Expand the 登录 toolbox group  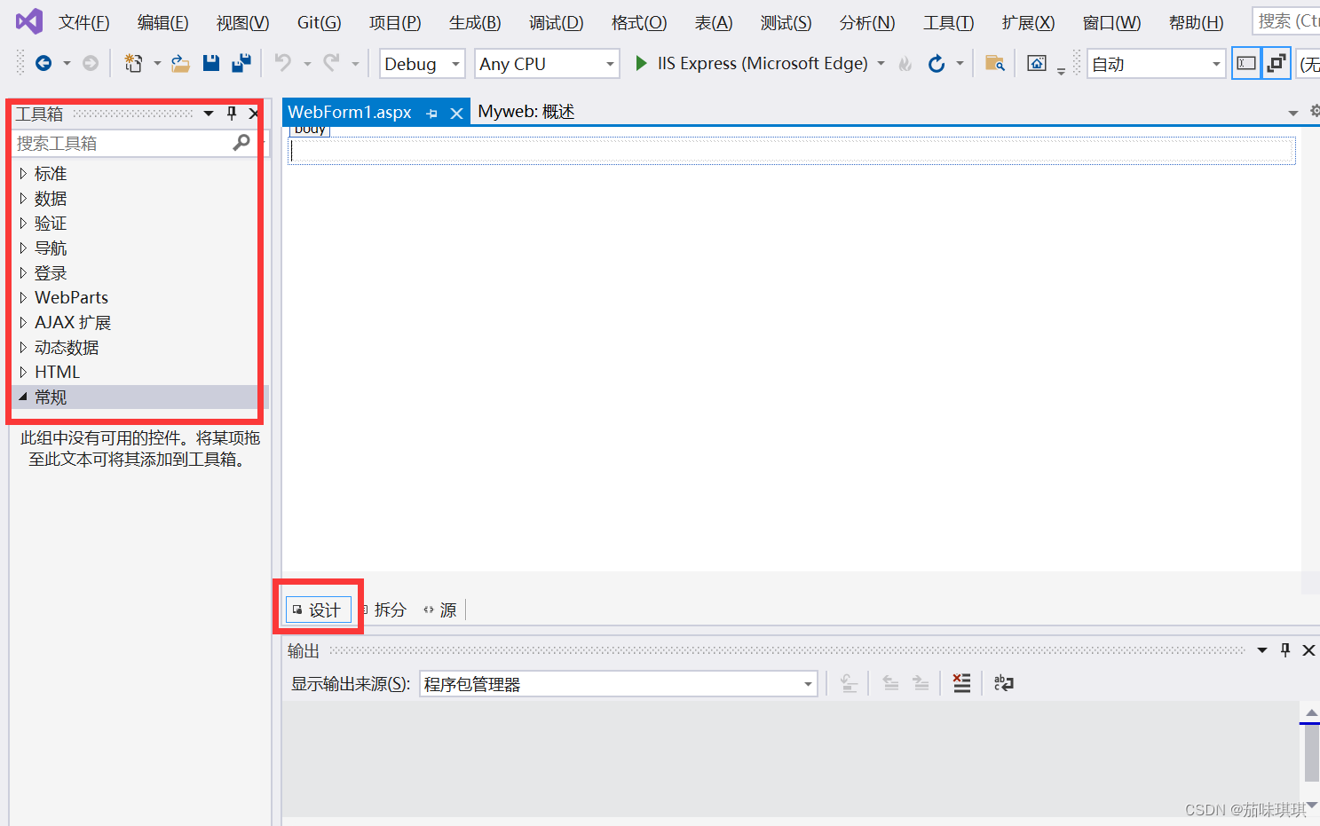[23, 272]
